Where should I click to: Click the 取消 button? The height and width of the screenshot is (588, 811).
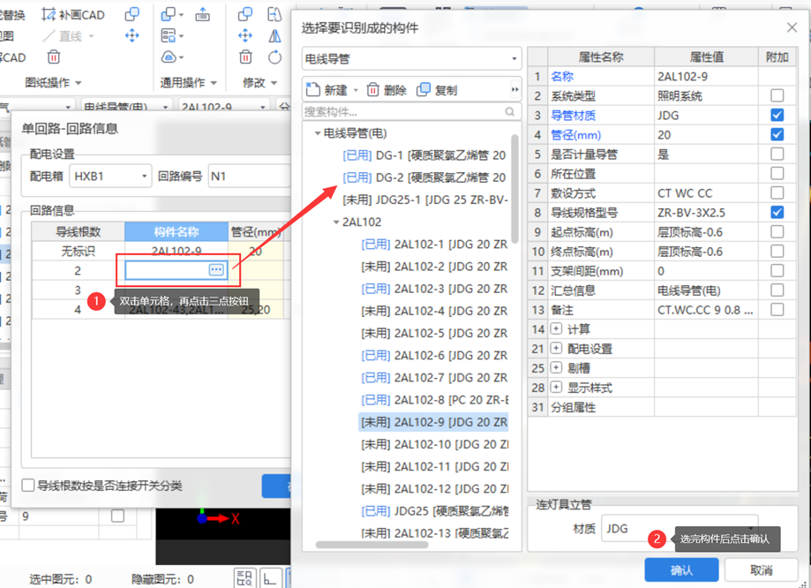(761, 570)
